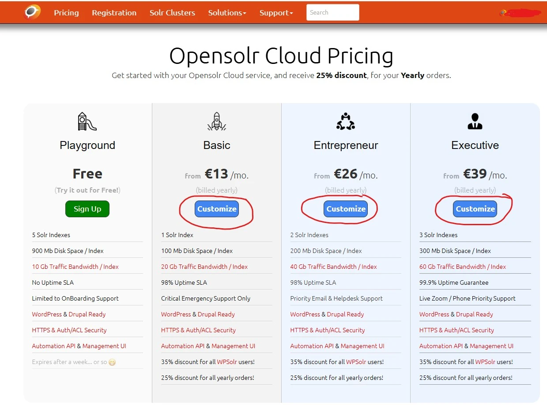547x405 pixels.
Task: Click Playground's 10 Gb Traffic Bandwidth link
Action: coord(75,267)
